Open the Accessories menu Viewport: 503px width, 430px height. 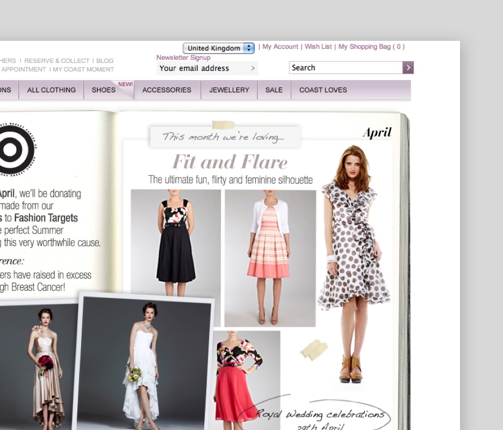tap(167, 90)
